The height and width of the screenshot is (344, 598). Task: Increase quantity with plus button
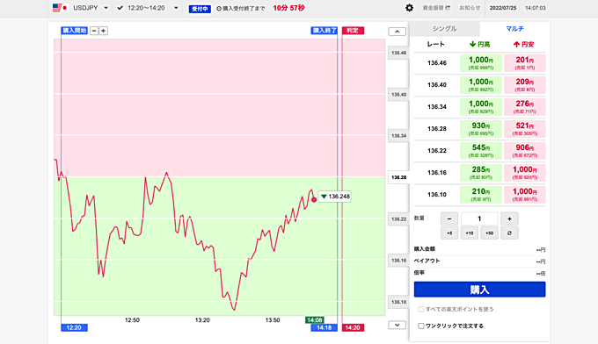coord(509,219)
